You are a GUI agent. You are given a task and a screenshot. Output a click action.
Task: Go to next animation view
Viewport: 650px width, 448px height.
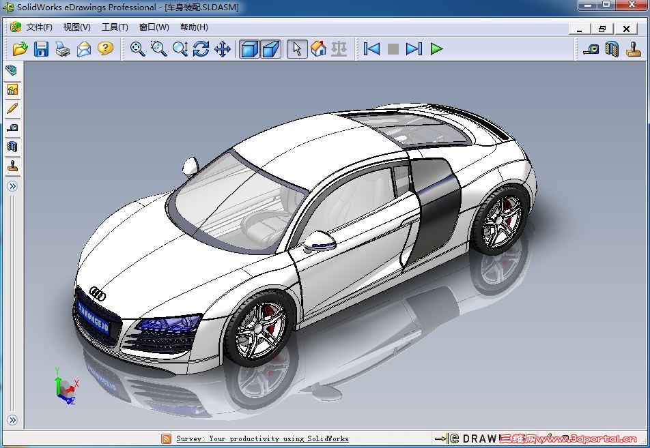(x=414, y=49)
